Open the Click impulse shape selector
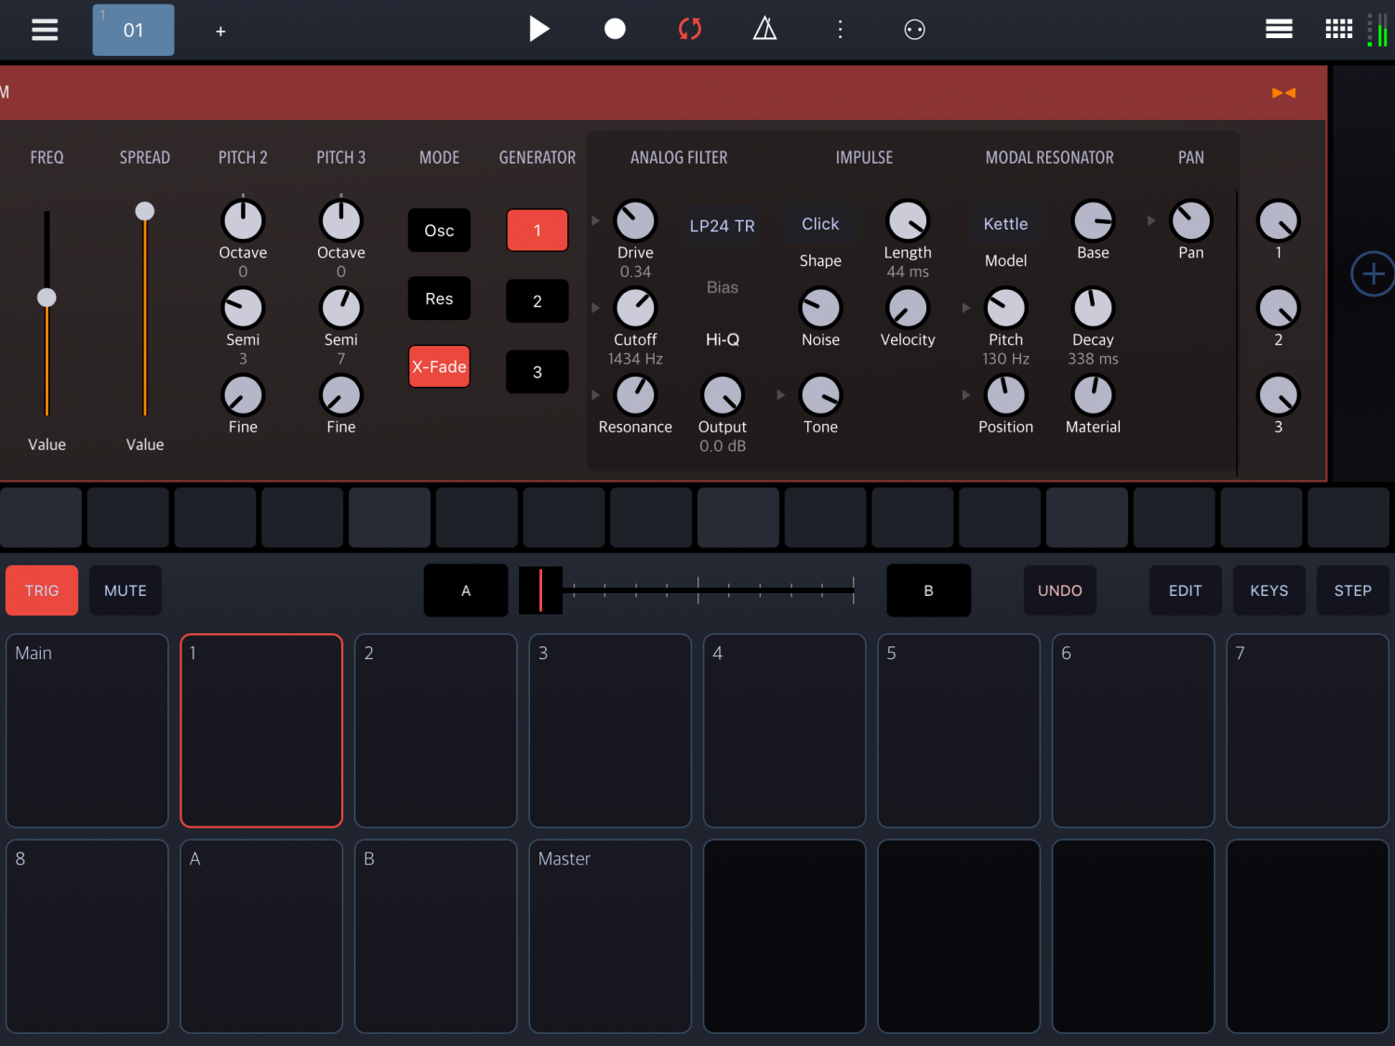Image resolution: width=1395 pixels, height=1046 pixels. [820, 224]
